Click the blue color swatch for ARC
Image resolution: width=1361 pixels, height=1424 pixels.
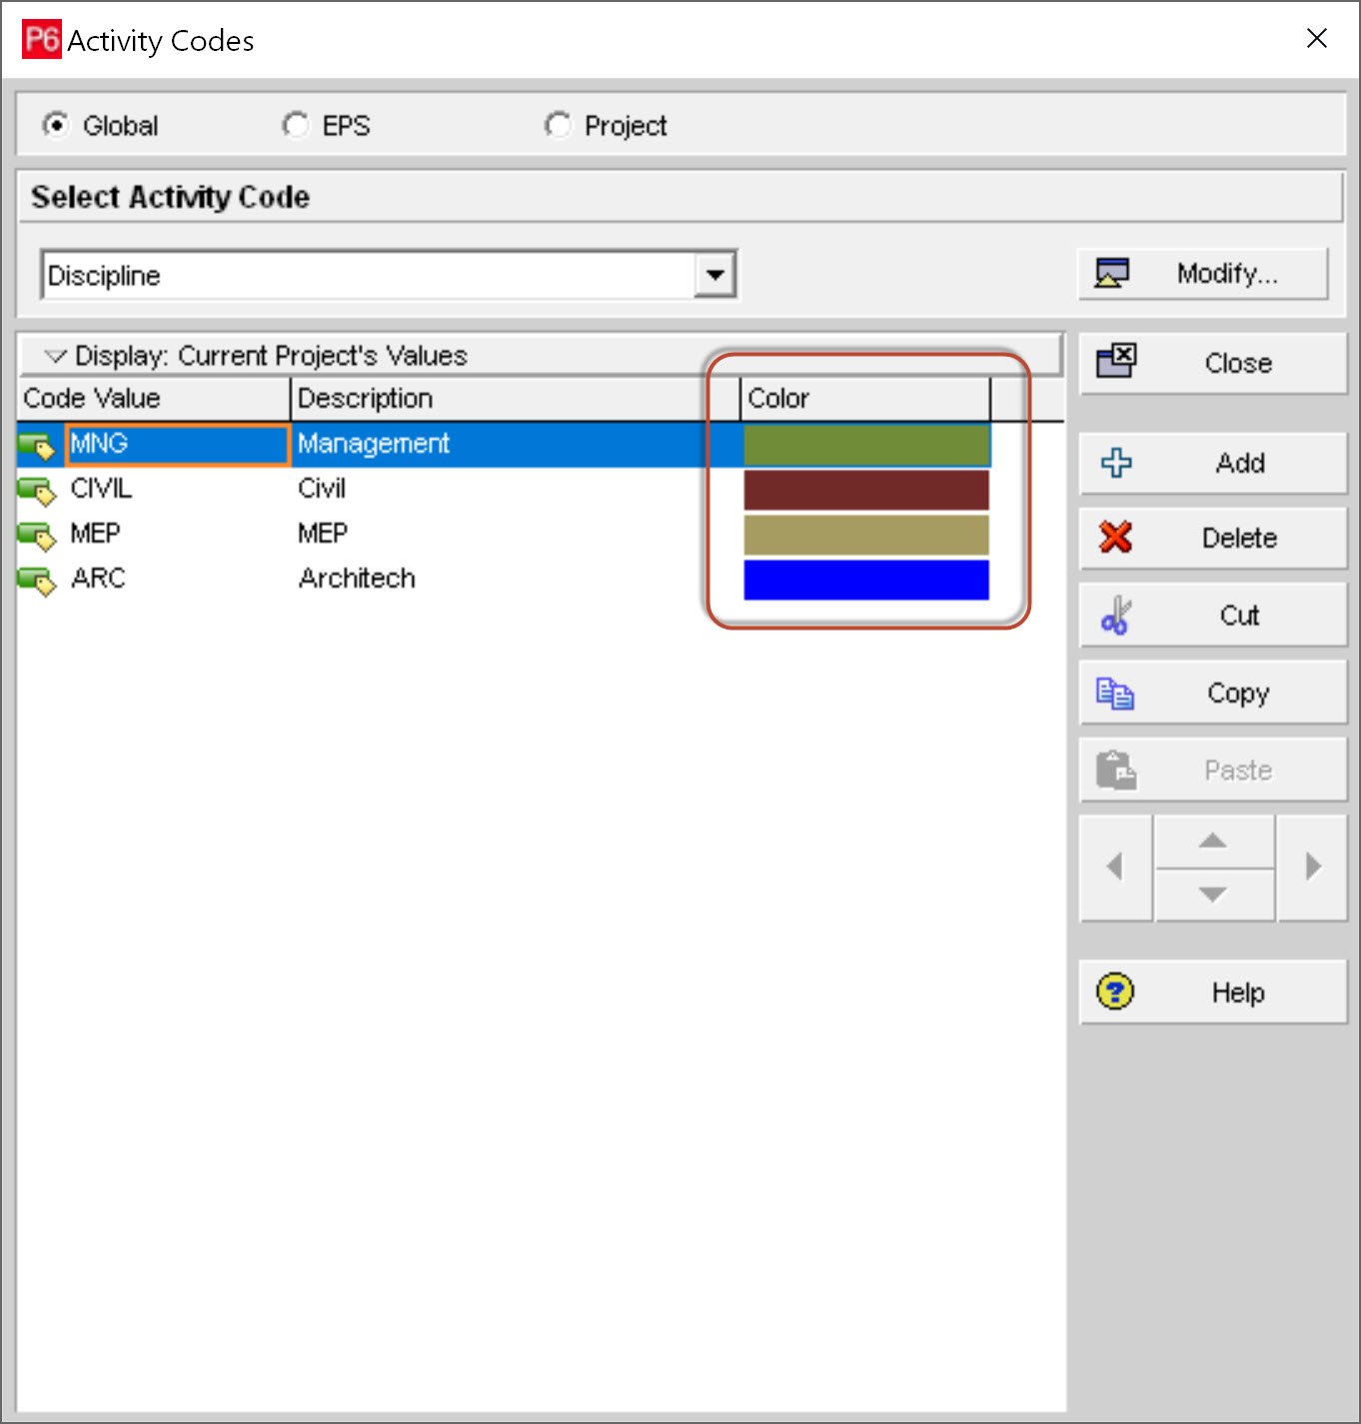coord(865,580)
